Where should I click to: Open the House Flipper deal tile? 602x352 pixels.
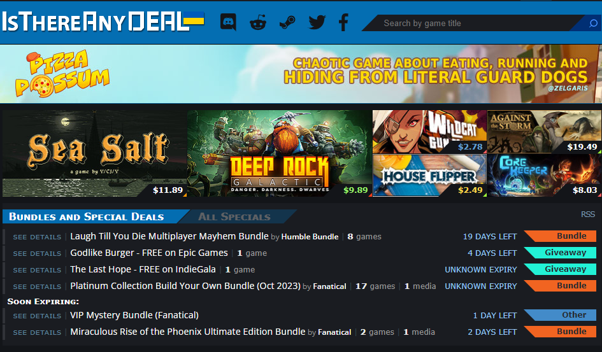[429, 176]
